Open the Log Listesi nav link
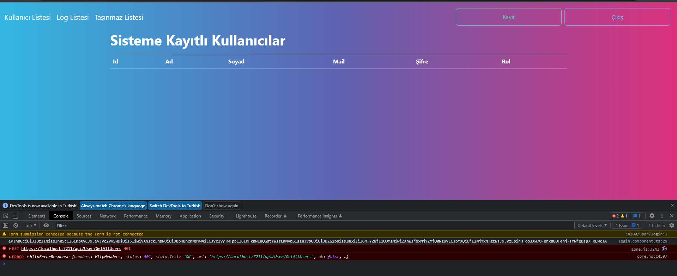 coord(73,17)
